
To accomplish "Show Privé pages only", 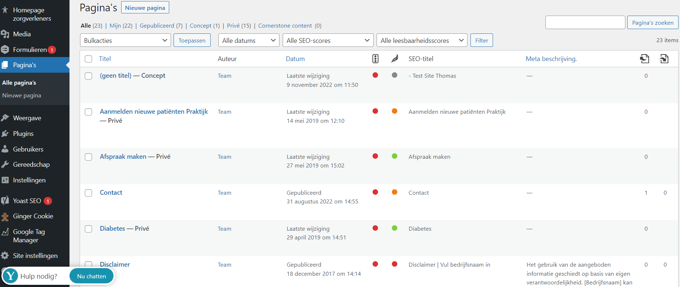I will [239, 26].
